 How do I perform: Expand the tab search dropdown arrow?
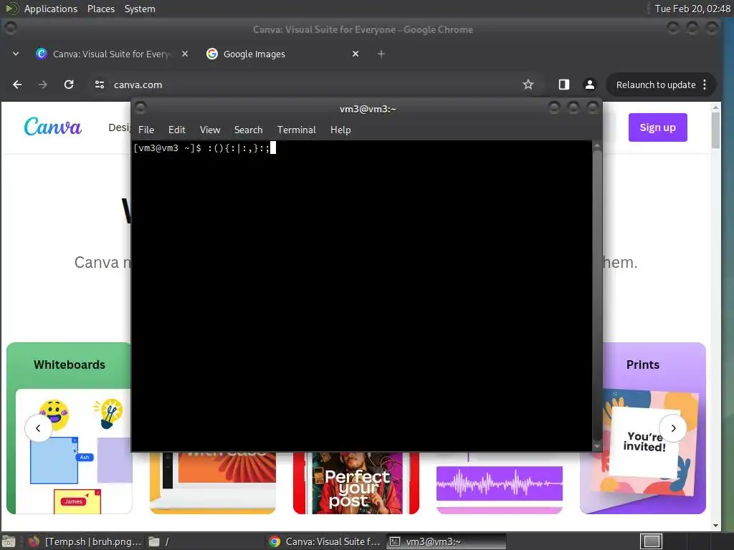point(16,54)
